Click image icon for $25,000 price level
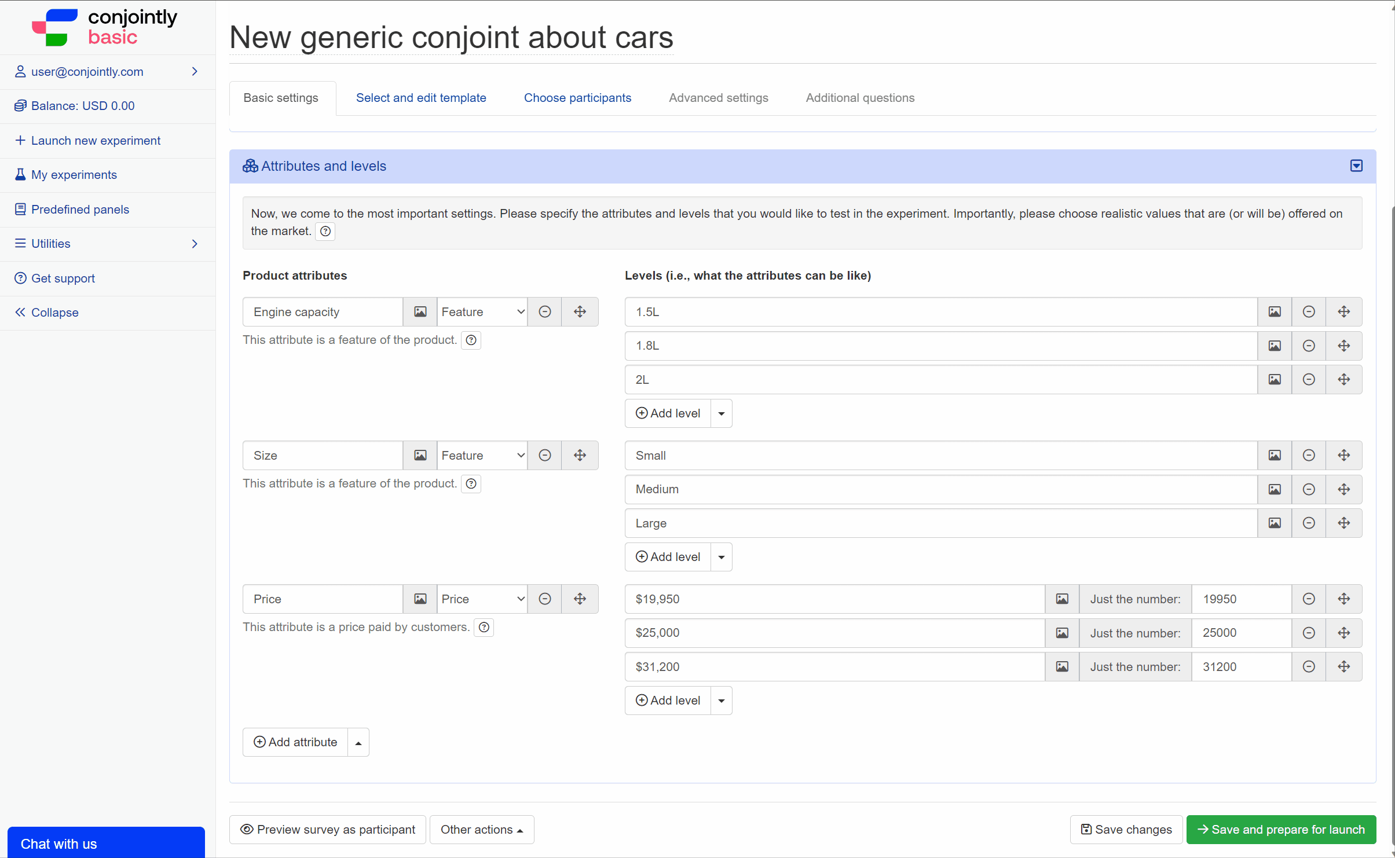 (x=1061, y=633)
